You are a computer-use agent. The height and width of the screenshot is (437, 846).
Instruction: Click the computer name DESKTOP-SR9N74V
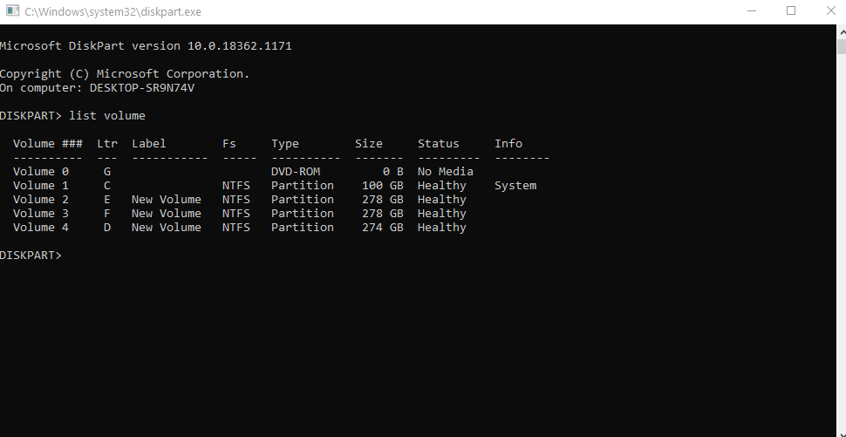tap(142, 88)
